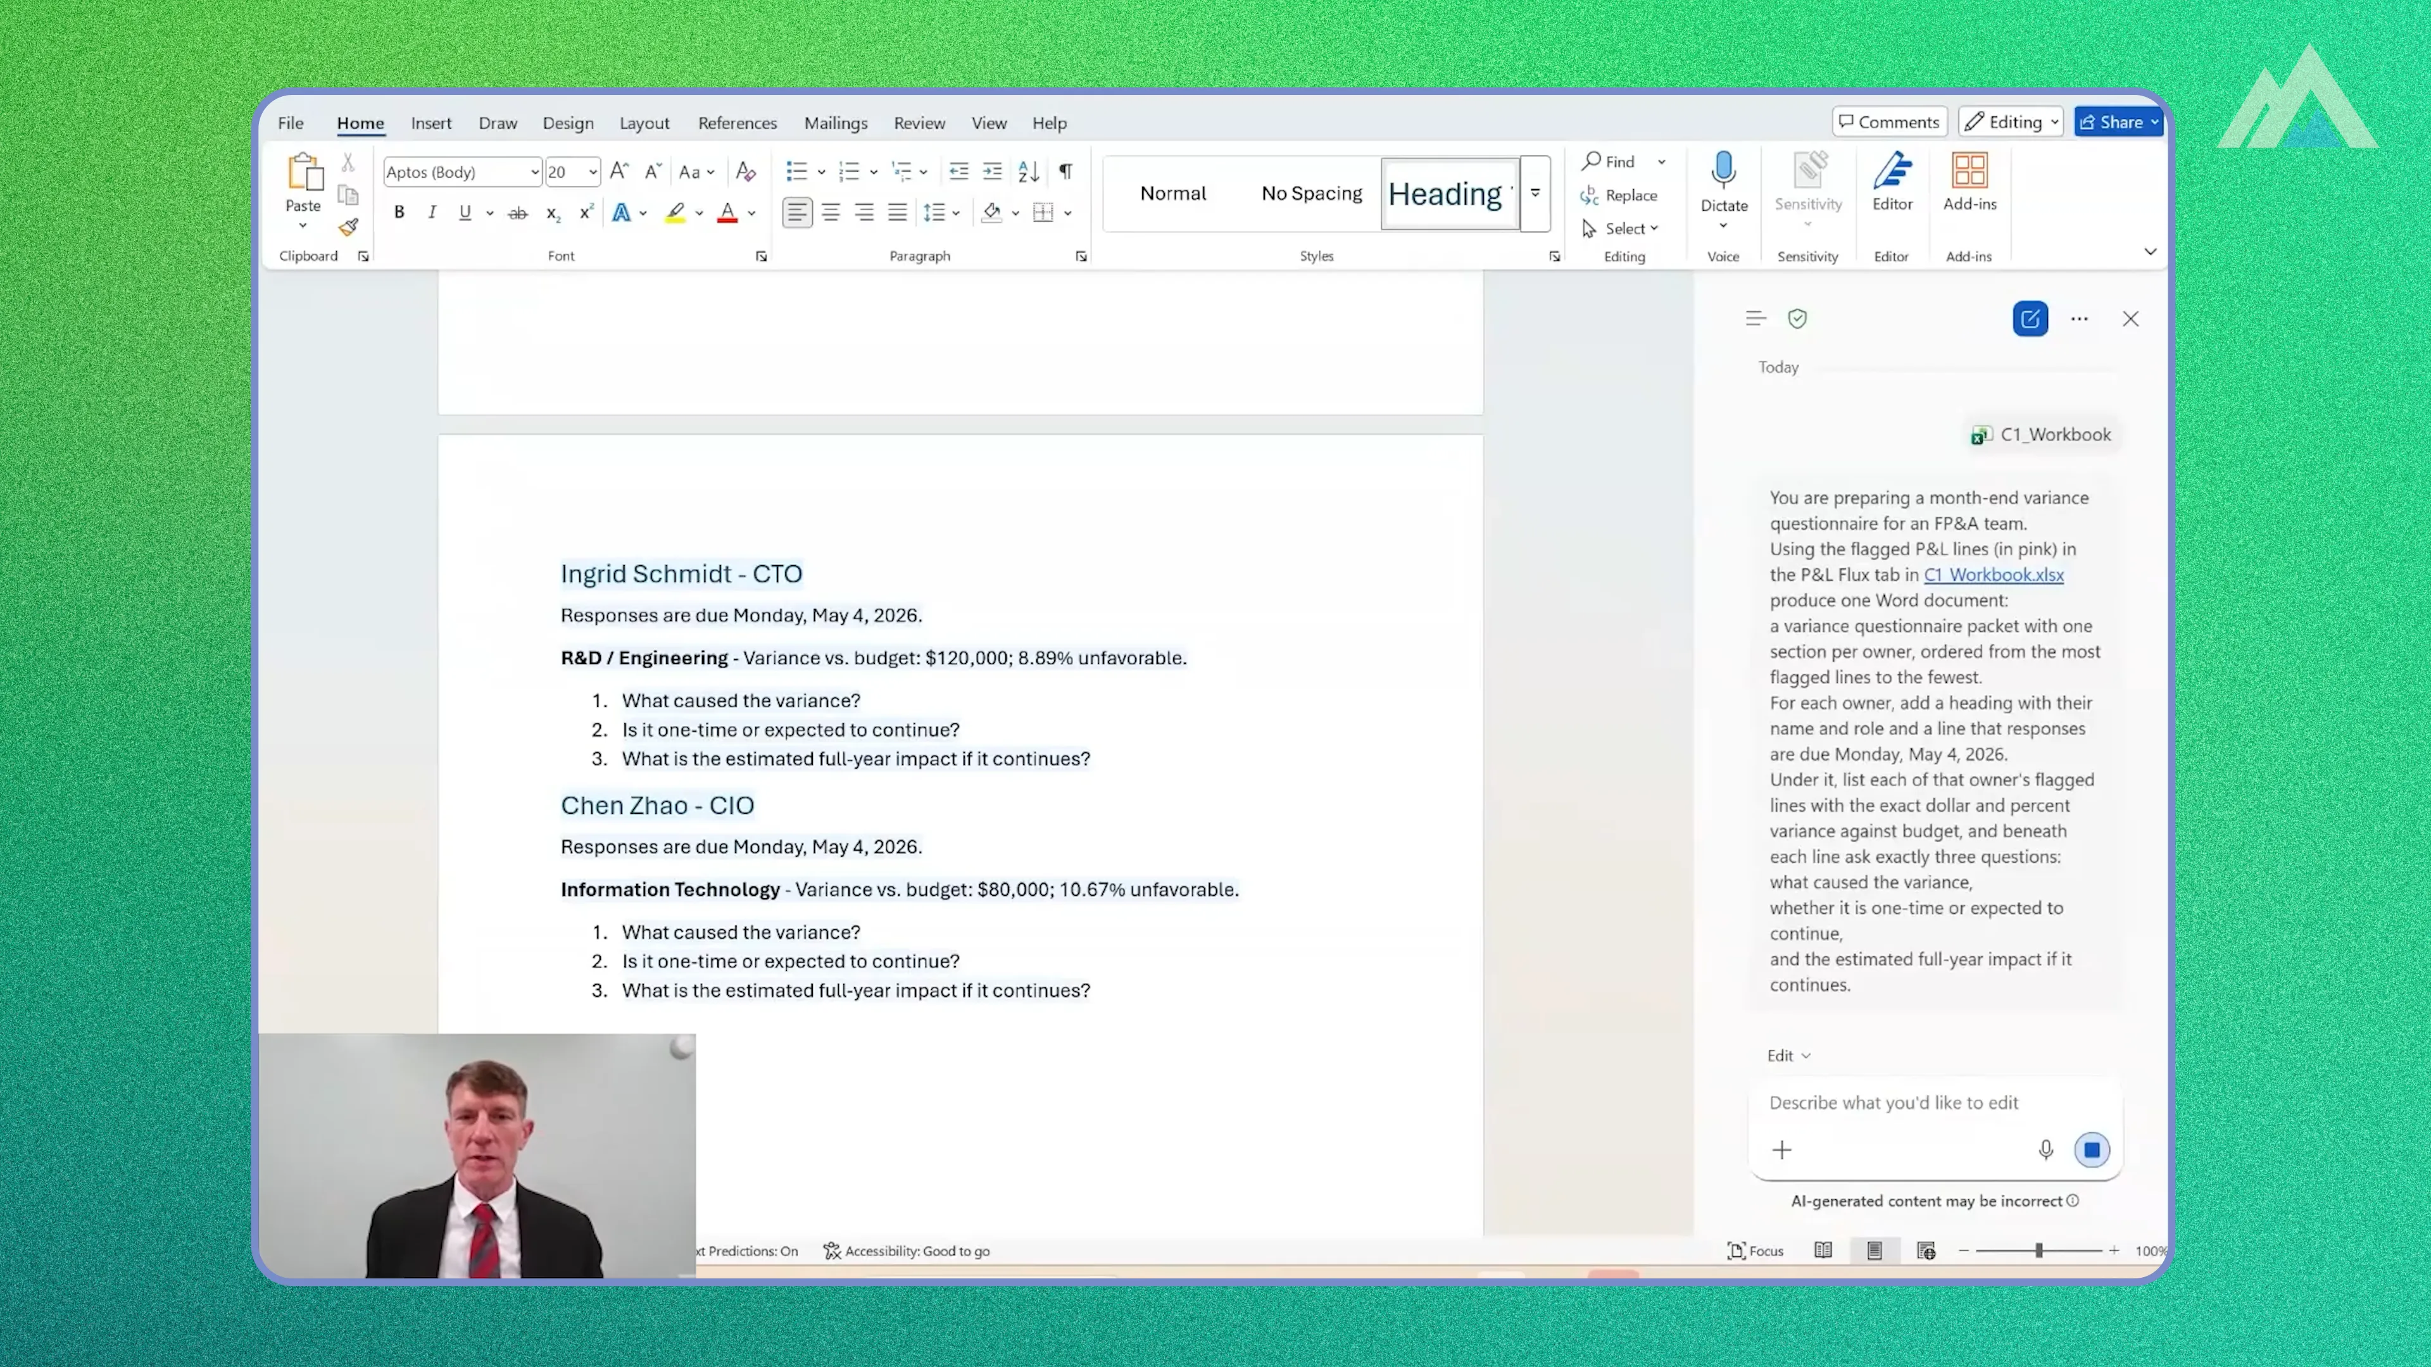Apply the No Spacing style
The width and height of the screenshot is (2431, 1367).
pos(1312,194)
